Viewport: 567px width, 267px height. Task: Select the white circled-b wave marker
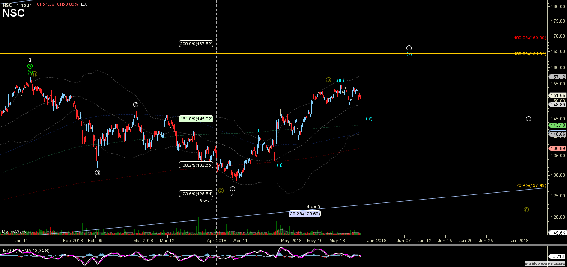136,105
